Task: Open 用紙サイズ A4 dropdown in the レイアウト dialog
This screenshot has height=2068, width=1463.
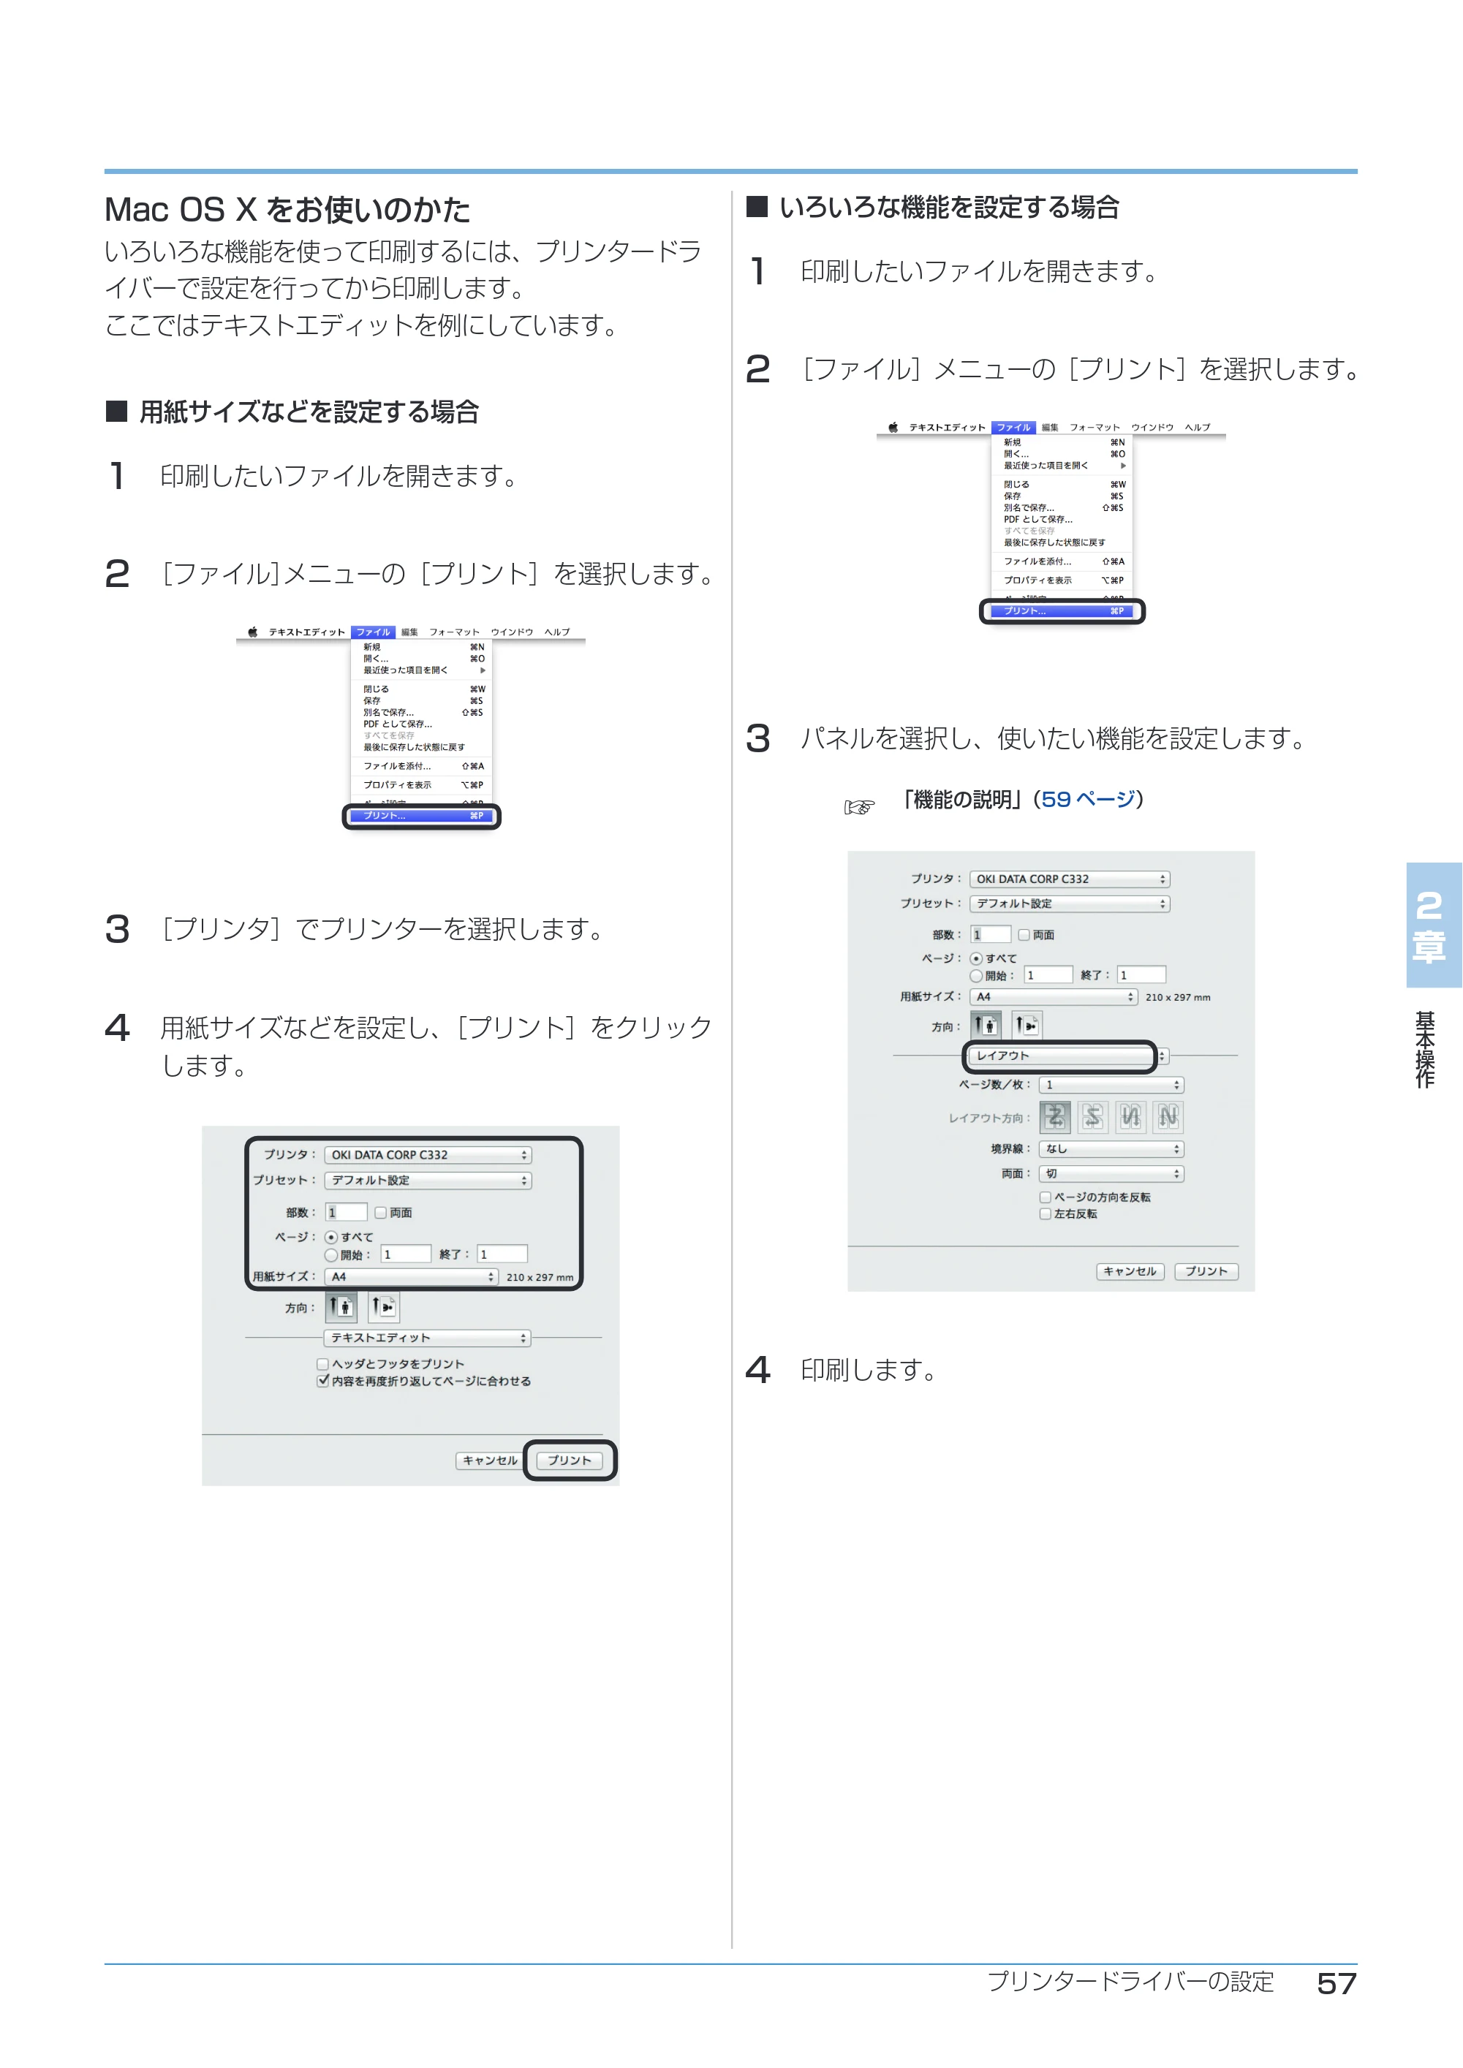Action: tap(1054, 997)
